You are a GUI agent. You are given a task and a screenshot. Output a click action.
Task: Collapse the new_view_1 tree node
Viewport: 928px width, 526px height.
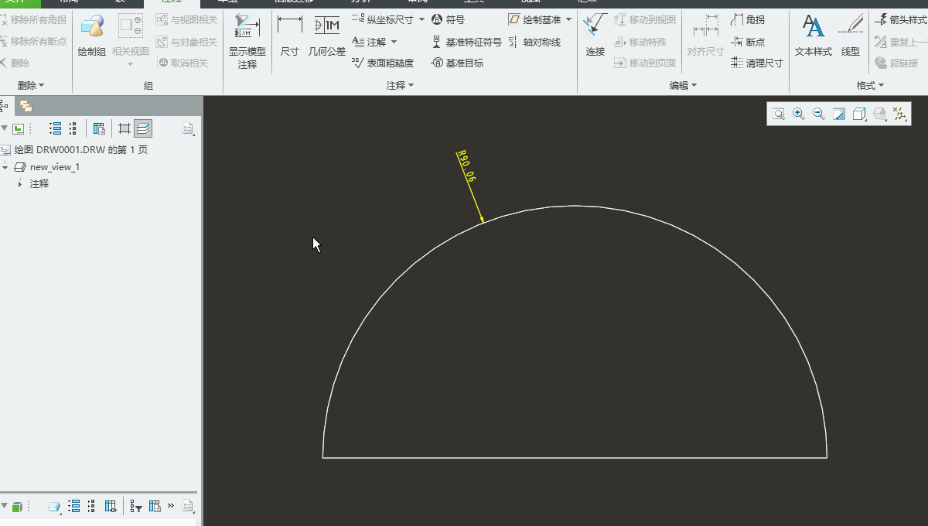[x=5, y=167]
